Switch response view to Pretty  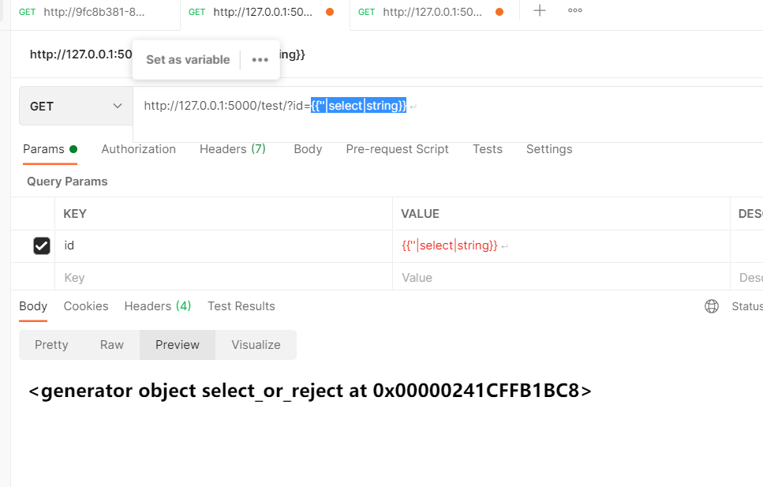[50, 345]
